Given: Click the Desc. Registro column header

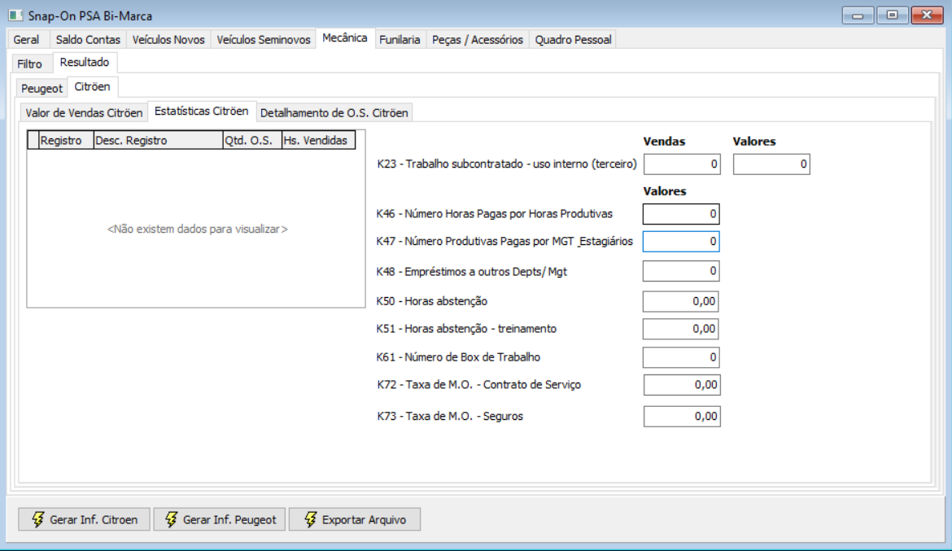Looking at the screenshot, I should point(159,140).
